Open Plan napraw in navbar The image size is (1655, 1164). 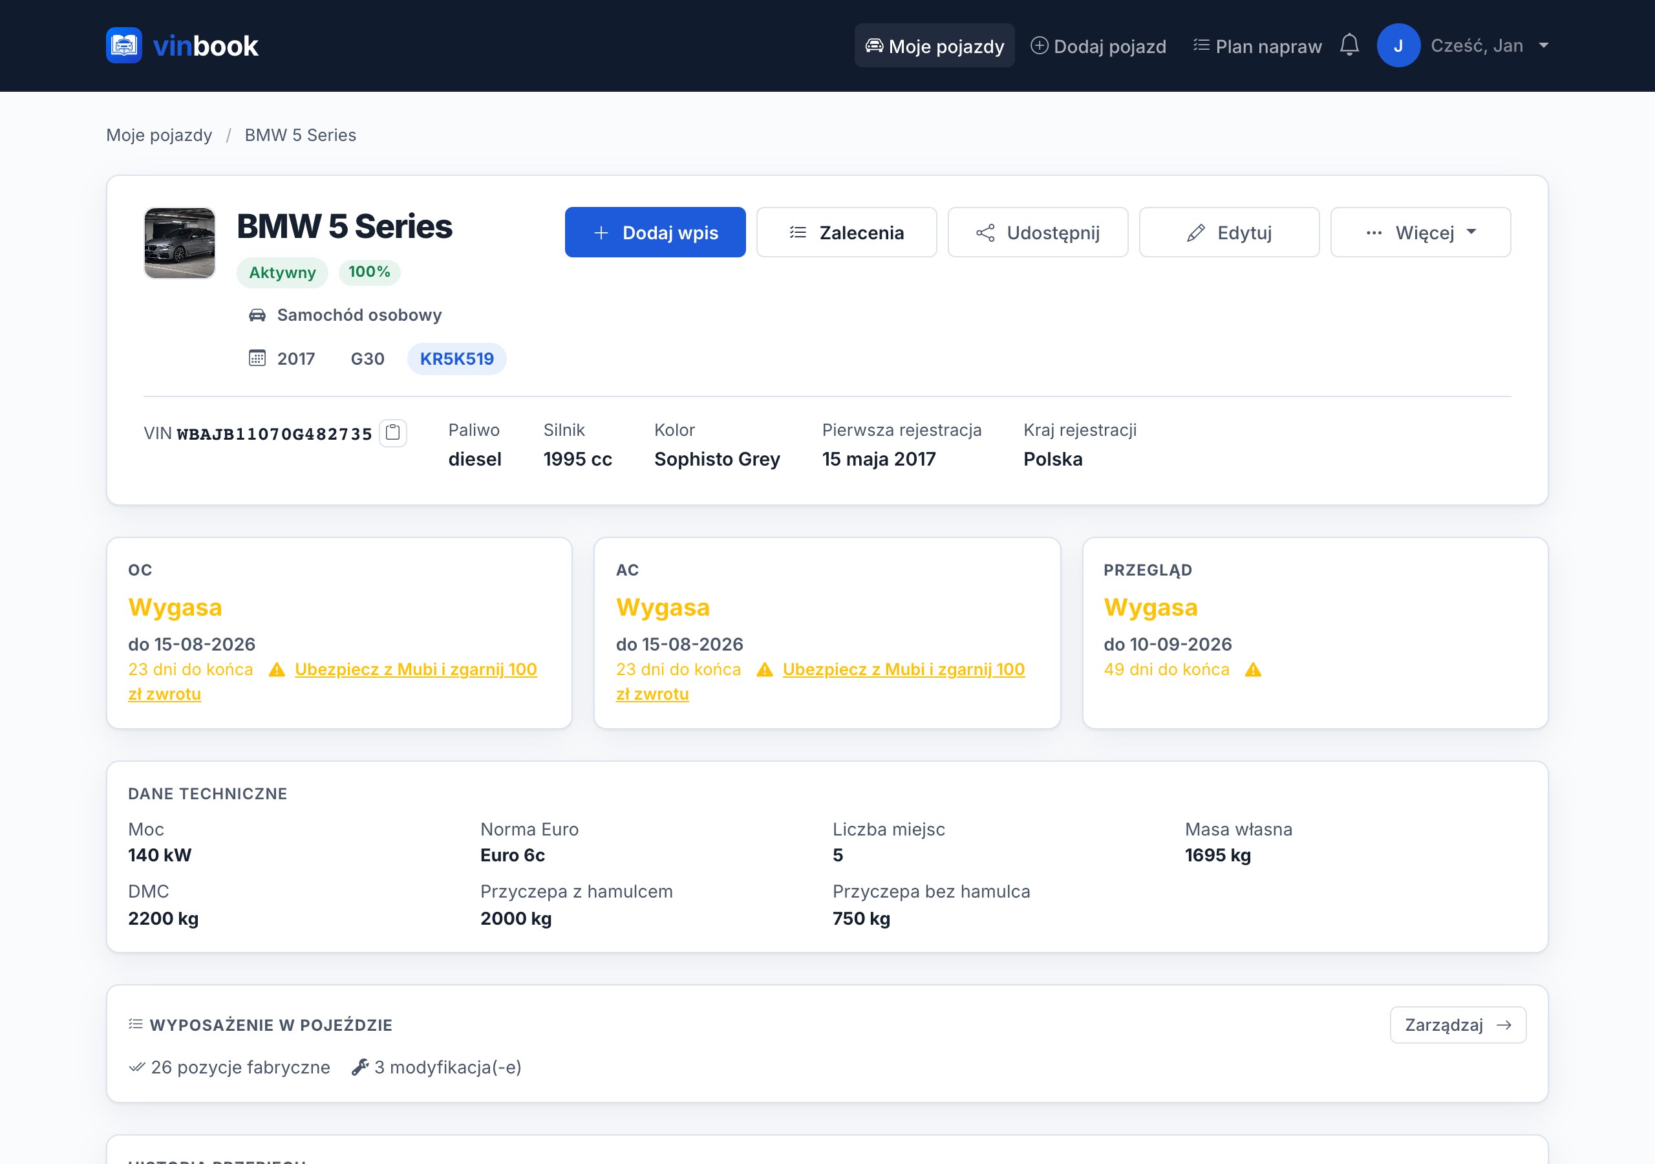tap(1257, 45)
